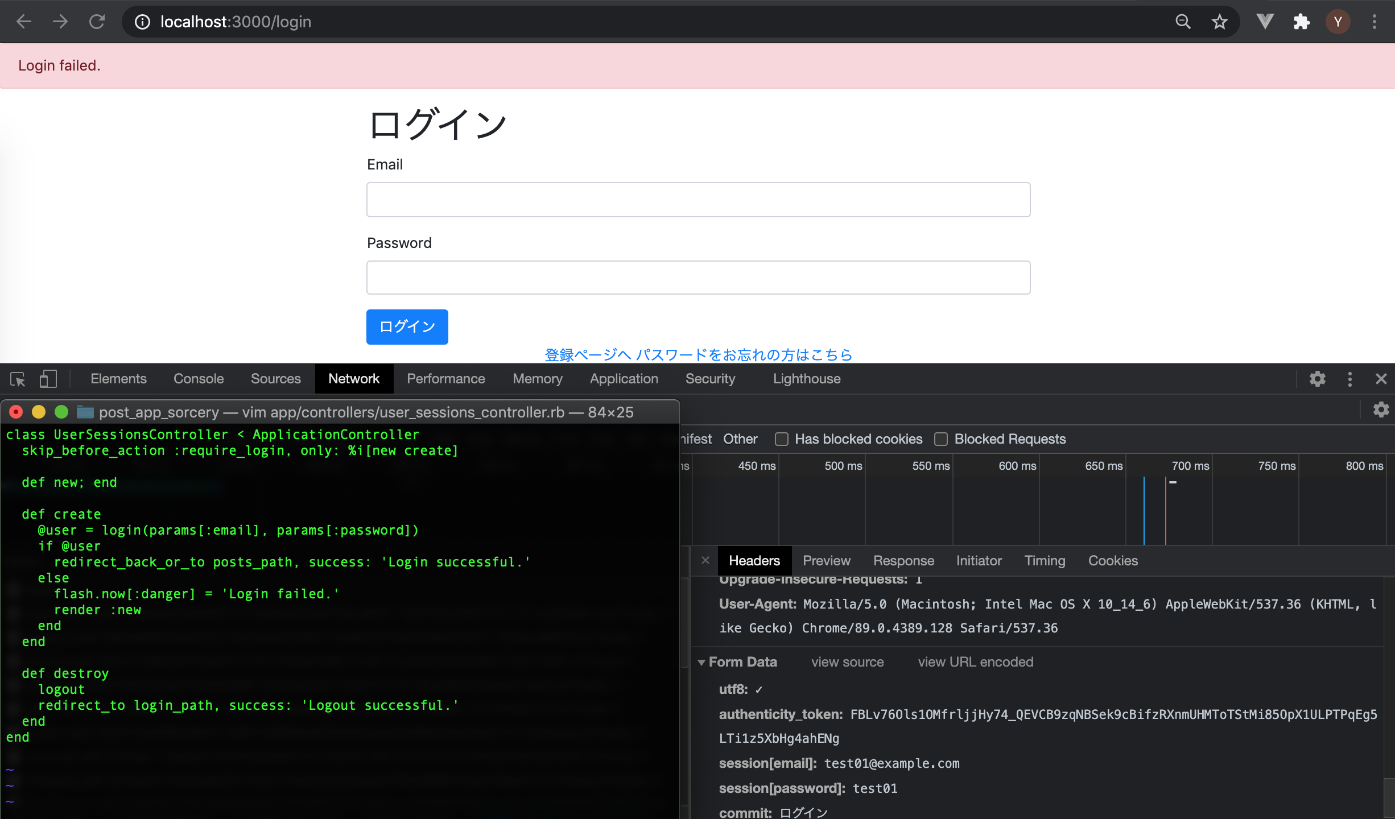The width and height of the screenshot is (1395, 819).
Task: Go back with the browser back arrow
Action: click(x=23, y=22)
